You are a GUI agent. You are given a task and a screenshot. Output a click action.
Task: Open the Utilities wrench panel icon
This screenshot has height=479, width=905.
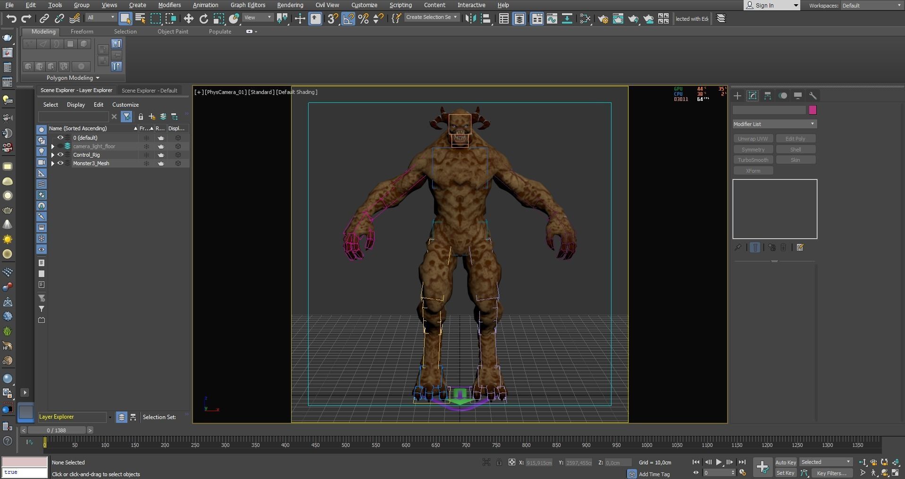813,96
